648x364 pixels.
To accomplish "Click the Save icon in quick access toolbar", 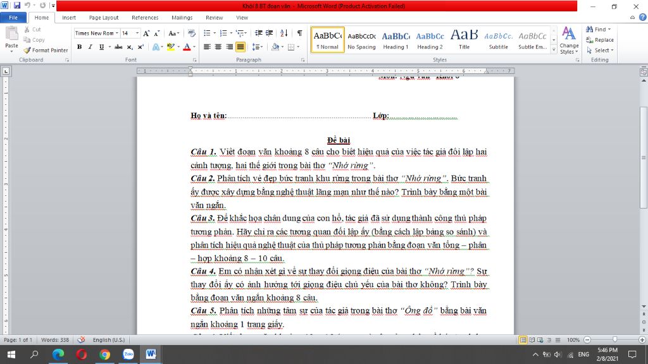I will coord(17,6).
